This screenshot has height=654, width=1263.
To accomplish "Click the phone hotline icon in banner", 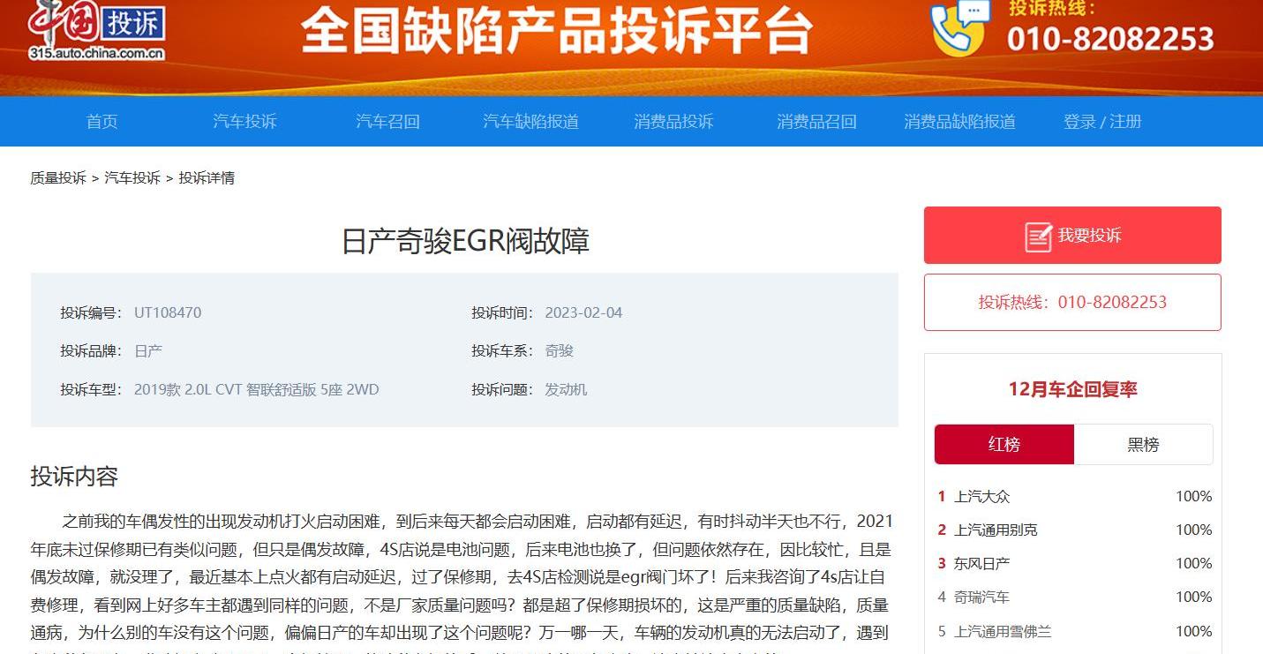I will click(960, 28).
